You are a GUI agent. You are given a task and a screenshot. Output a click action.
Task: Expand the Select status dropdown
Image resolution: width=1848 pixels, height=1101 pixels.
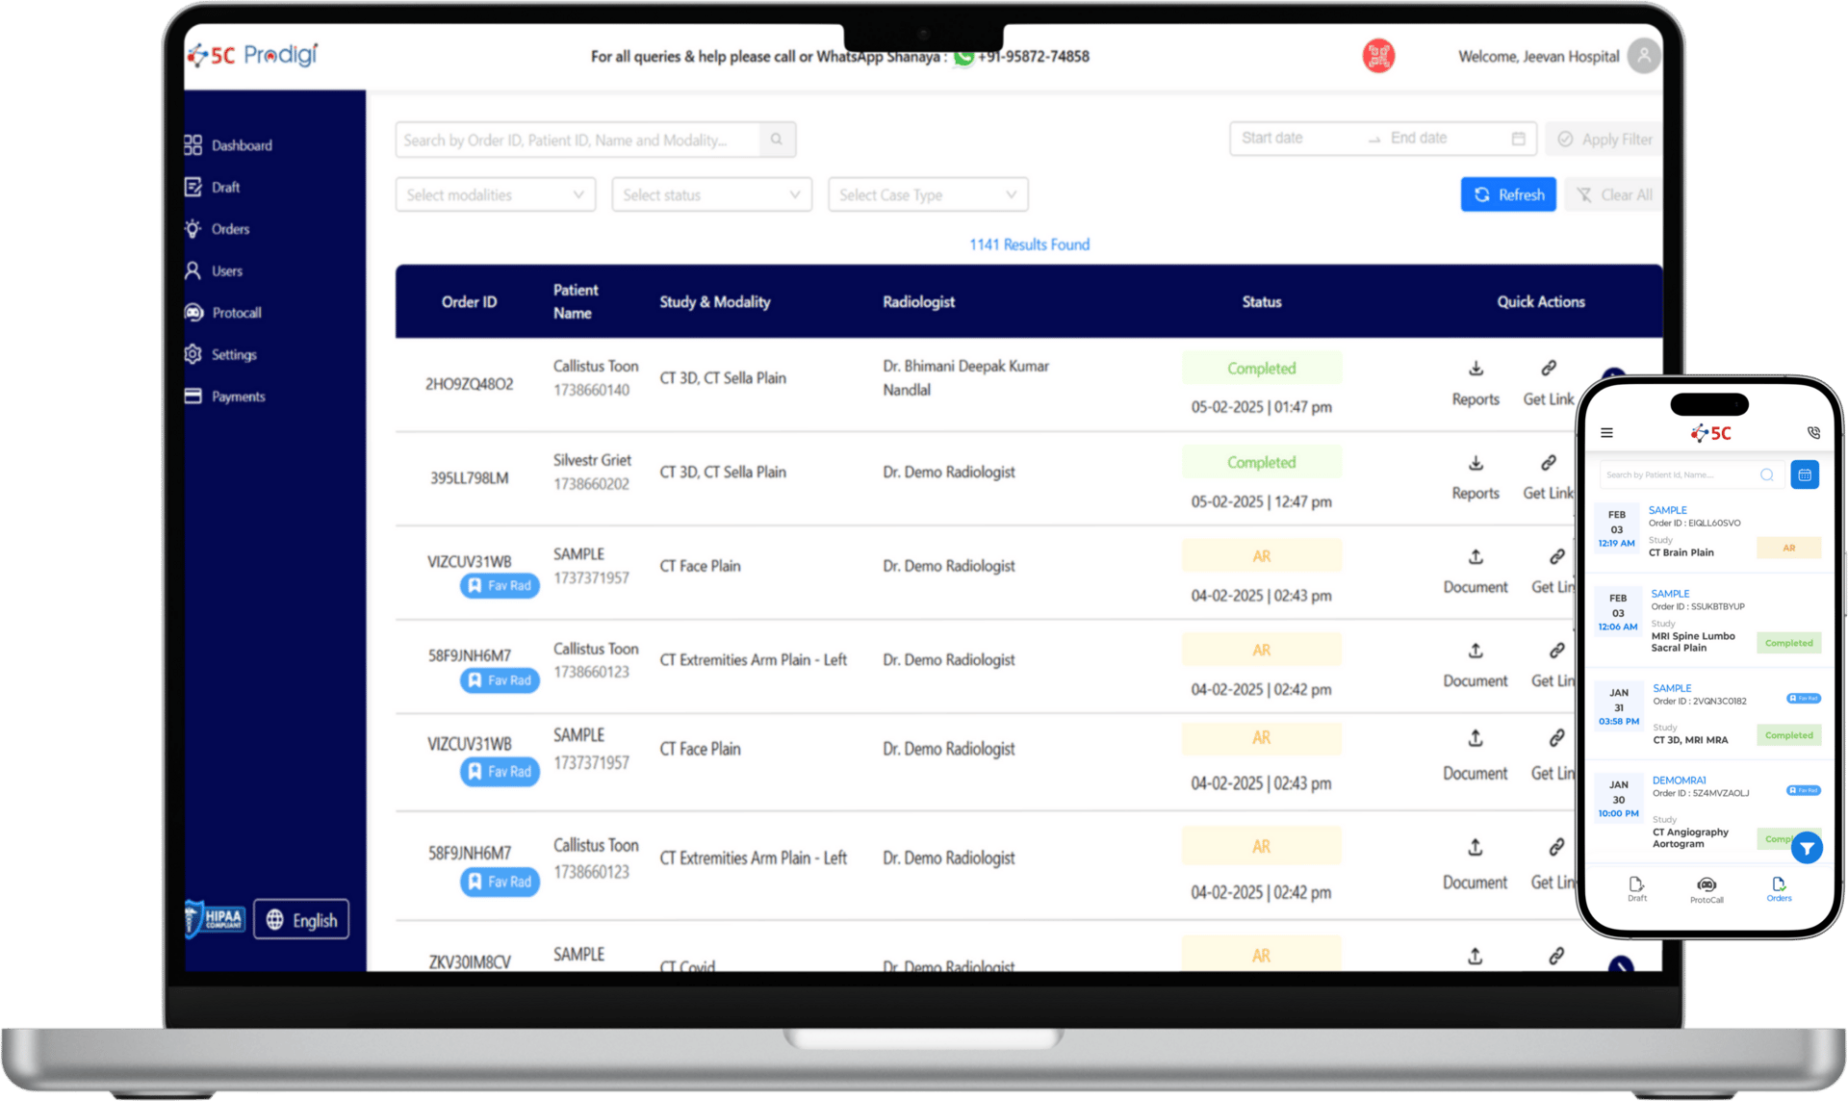pyautogui.click(x=711, y=194)
